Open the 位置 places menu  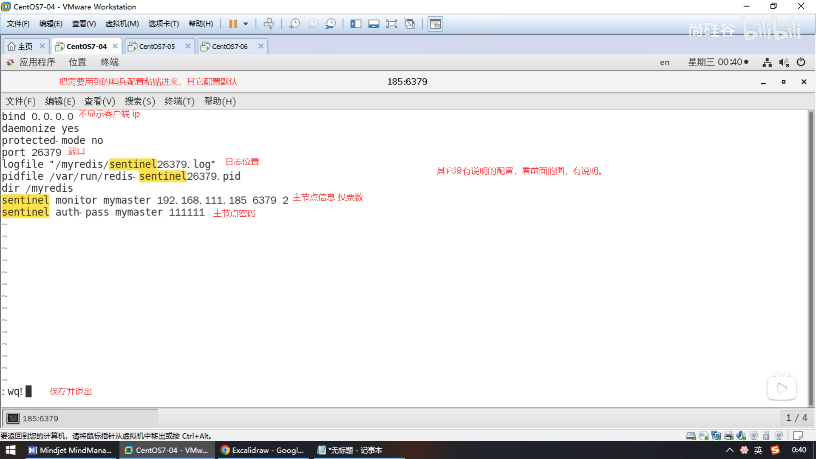tap(77, 62)
